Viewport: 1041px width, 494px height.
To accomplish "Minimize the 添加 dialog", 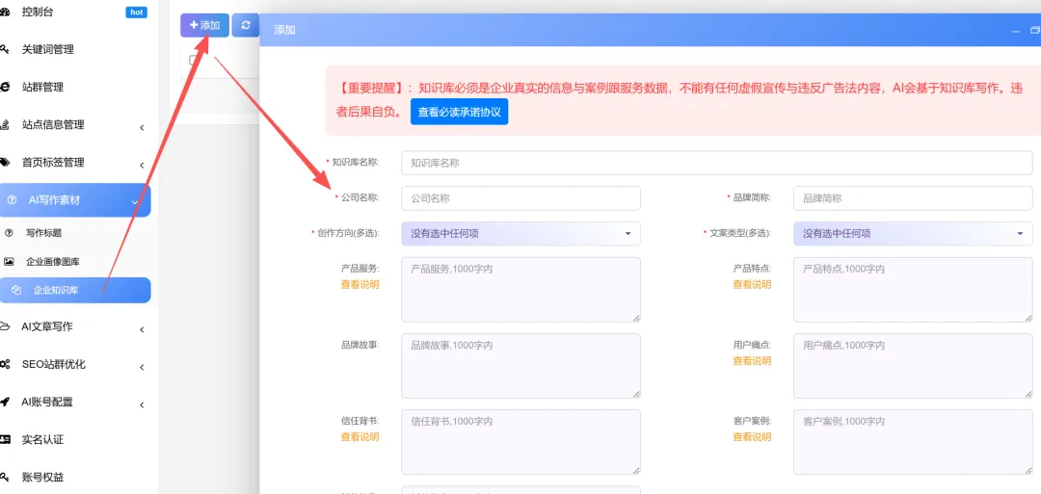I will [x=1016, y=31].
